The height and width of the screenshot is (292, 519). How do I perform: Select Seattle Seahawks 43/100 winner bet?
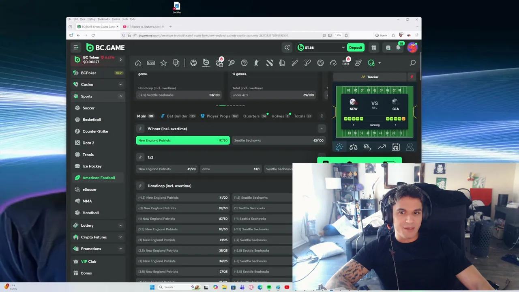click(x=279, y=140)
